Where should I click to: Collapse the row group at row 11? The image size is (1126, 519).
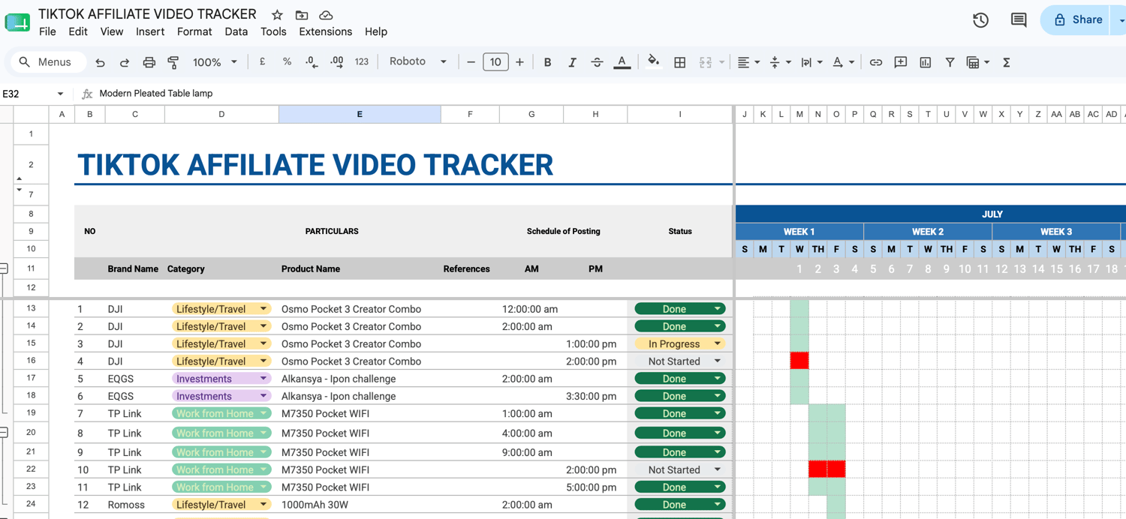click(4, 268)
